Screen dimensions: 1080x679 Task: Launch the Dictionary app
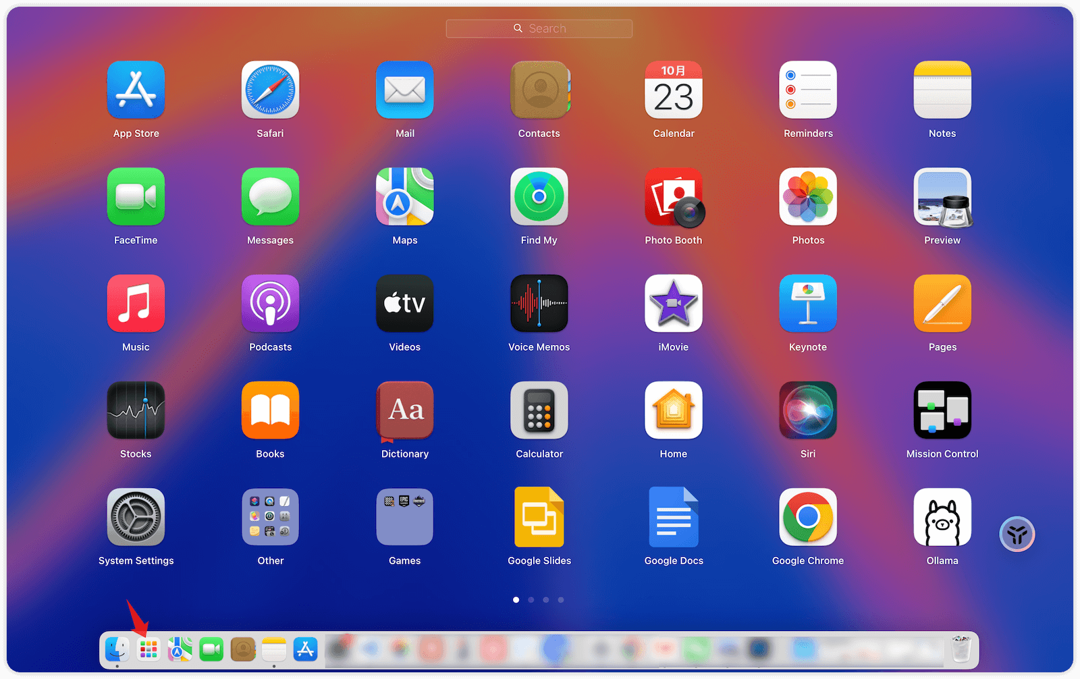(x=405, y=410)
